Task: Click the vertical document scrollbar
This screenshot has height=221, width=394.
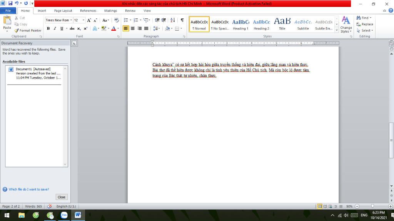Action: pos(391,140)
